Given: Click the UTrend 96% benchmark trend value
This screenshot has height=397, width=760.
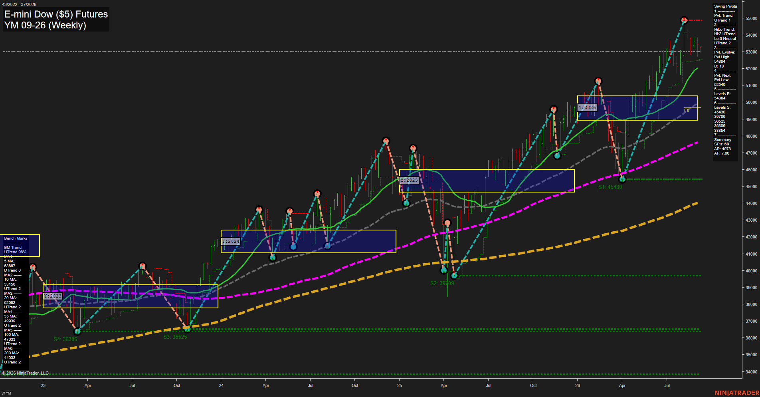Looking at the screenshot, I should tap(15, 252).
